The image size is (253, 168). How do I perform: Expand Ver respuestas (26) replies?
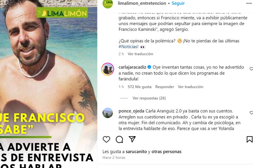click(149, 98)
